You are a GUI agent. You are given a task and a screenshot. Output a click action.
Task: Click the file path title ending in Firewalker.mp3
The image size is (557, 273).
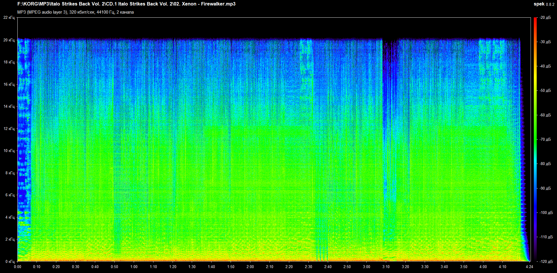[x=126, y=4]
